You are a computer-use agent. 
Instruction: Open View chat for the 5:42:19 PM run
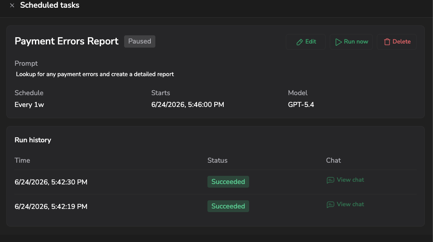345,204
